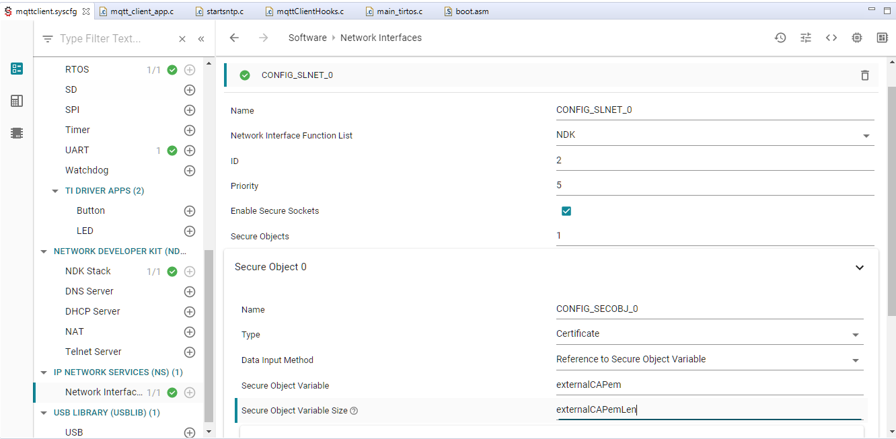Open the board view icon at far right
The height and width of the screenshot is (439, 896).
pos(883,38)
